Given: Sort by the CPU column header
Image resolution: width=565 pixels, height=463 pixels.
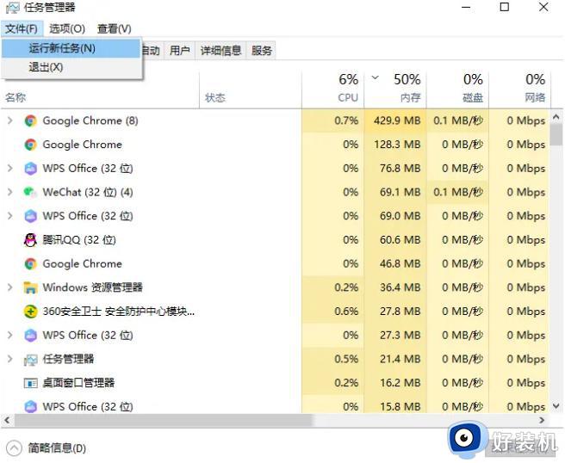Looking at the screenshot, I should 333,90.
